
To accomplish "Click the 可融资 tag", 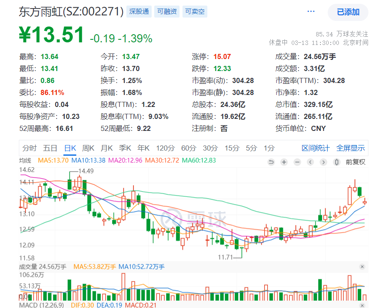I will tap(167, 12).
